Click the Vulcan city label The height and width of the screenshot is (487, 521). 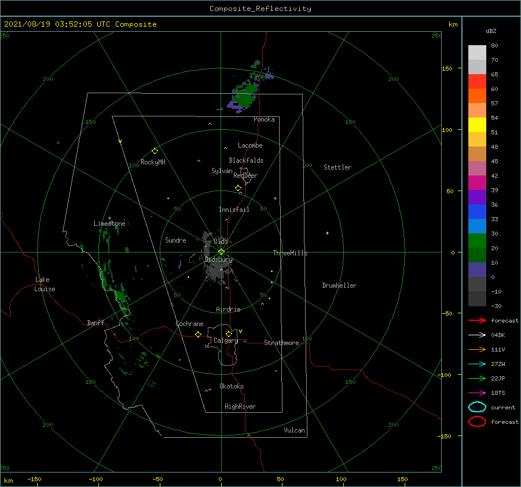pos(294,430)
